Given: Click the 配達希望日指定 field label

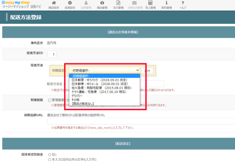Looking at the screenshot, I should point(32,154).
